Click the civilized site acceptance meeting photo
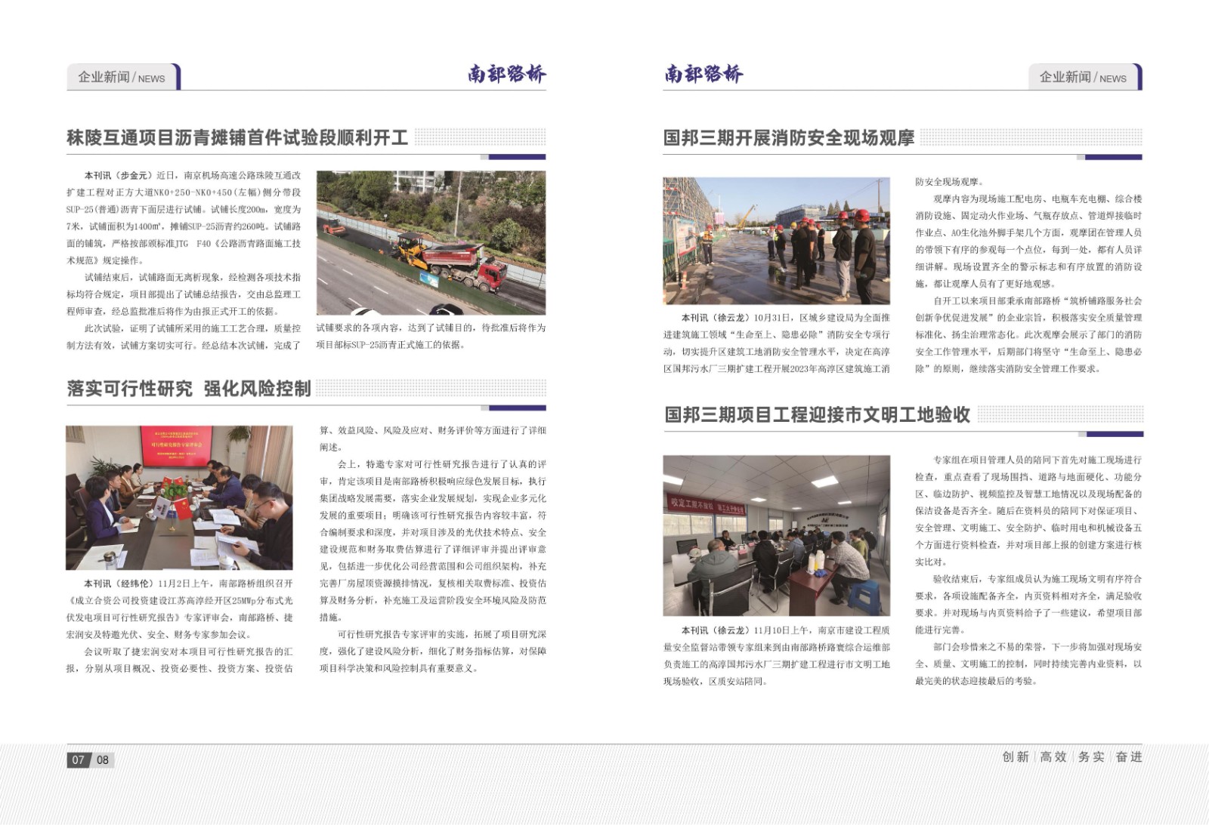Viewport: 1209px width, 825px height. (776, 535)
